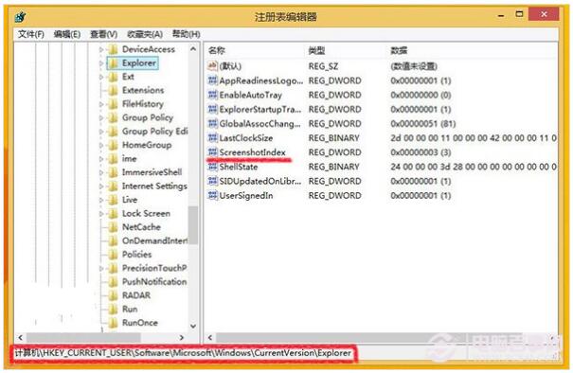Click the ShellState binary value icon

[213, 167]
